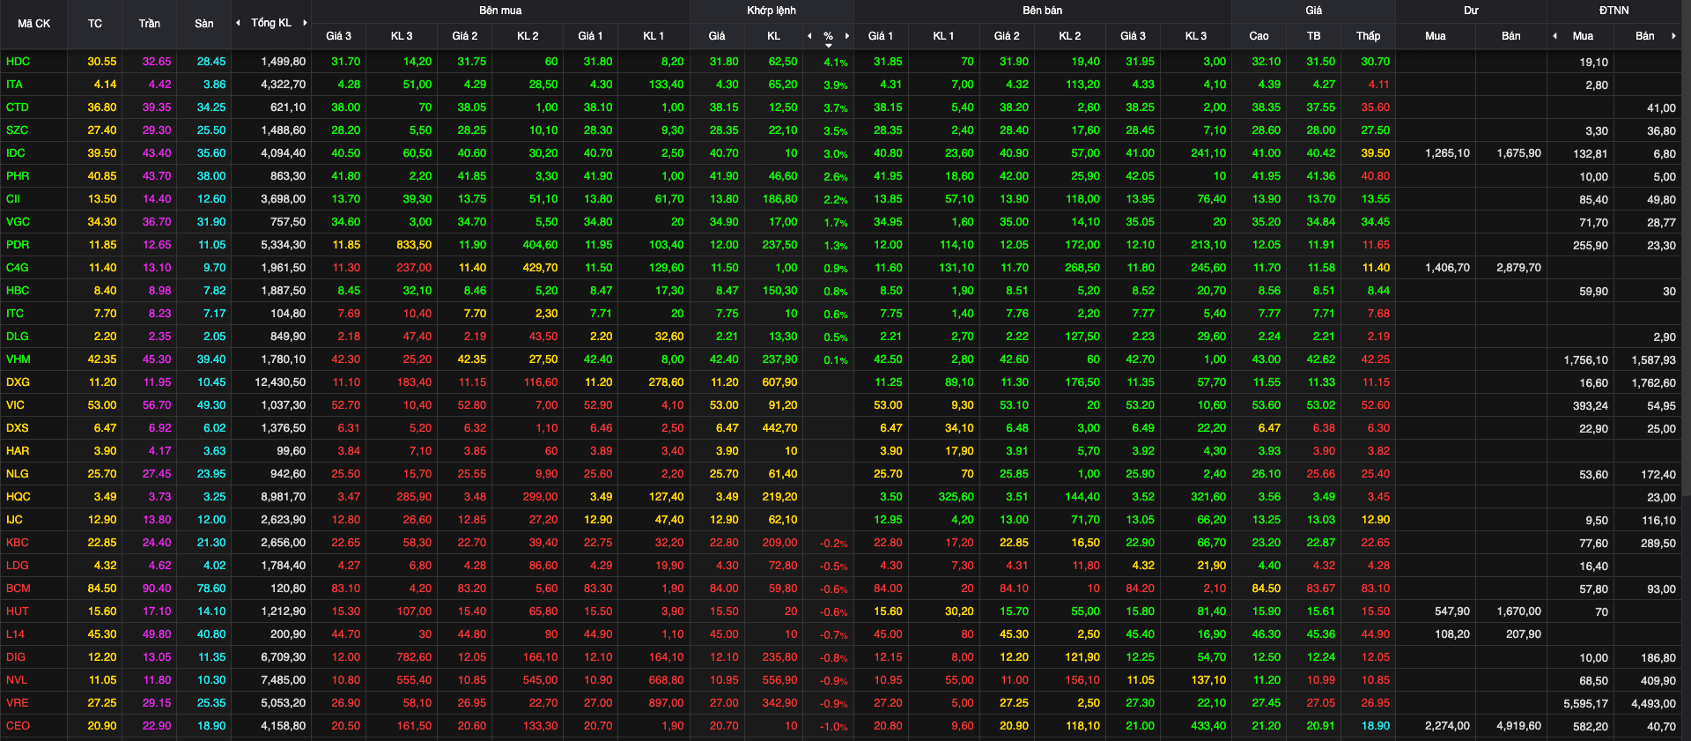This screenshot has height=741, width=1691.
Task: Open the PHR stock symbol
Action: tap(18, 176)
